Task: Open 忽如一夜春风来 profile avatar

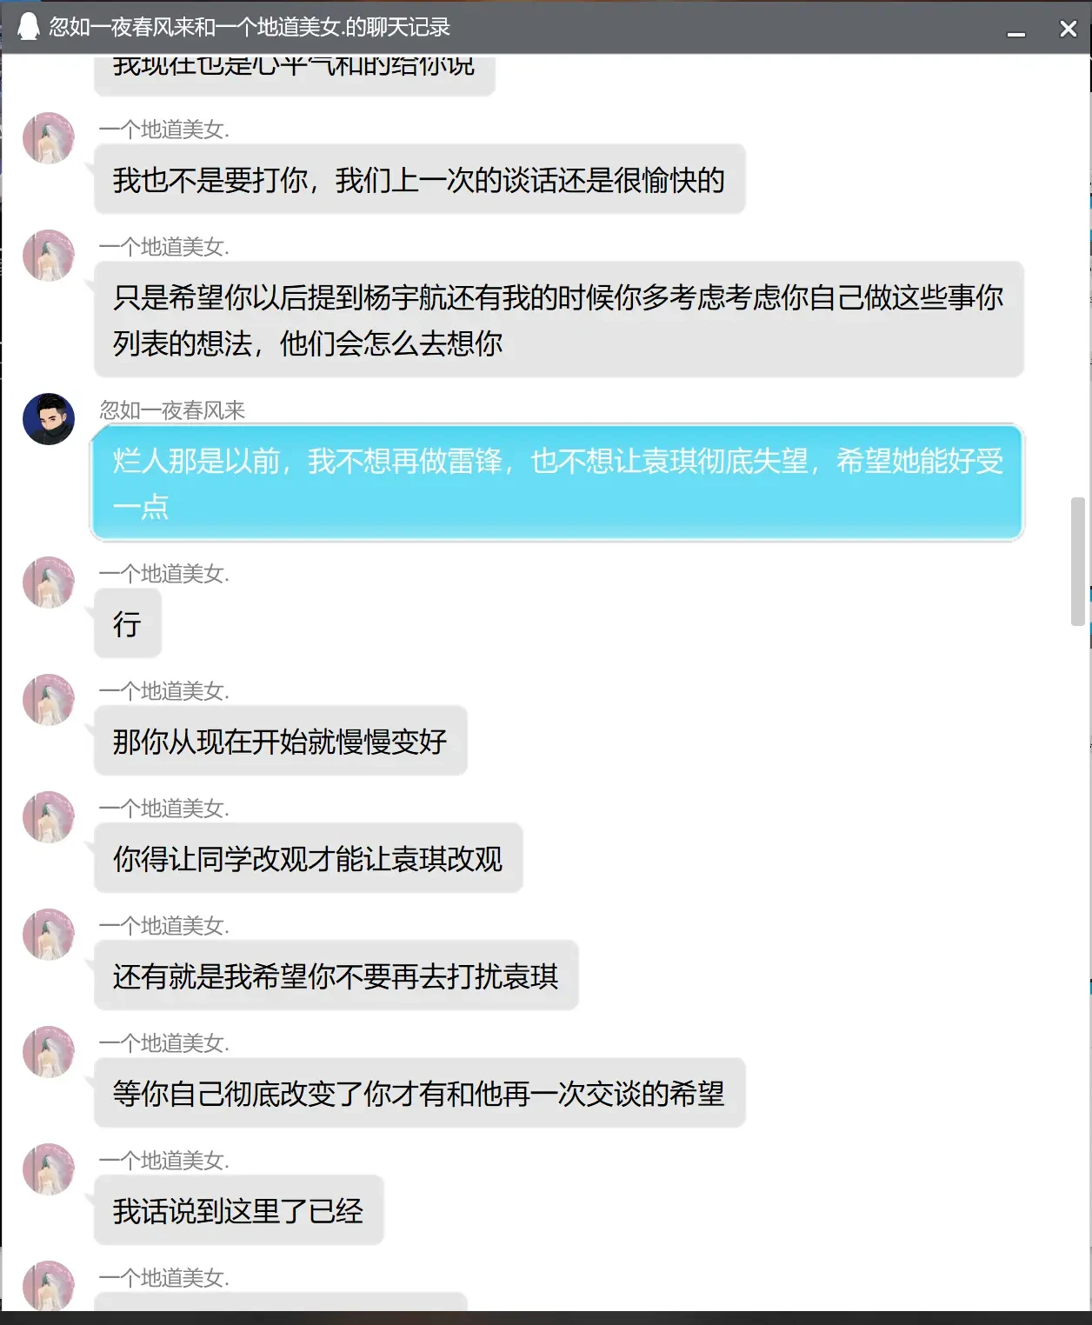Action: click(x=49, y=418)
